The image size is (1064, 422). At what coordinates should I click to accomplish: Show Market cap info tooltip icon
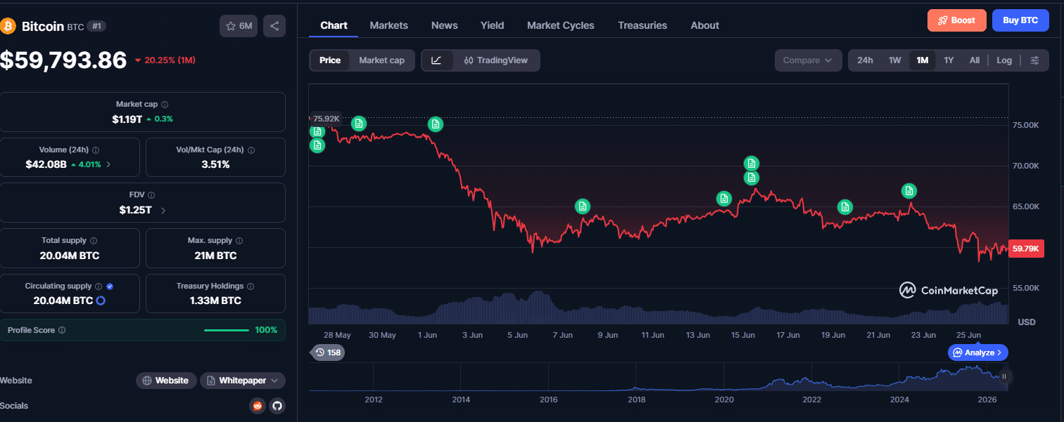point(165,104)
